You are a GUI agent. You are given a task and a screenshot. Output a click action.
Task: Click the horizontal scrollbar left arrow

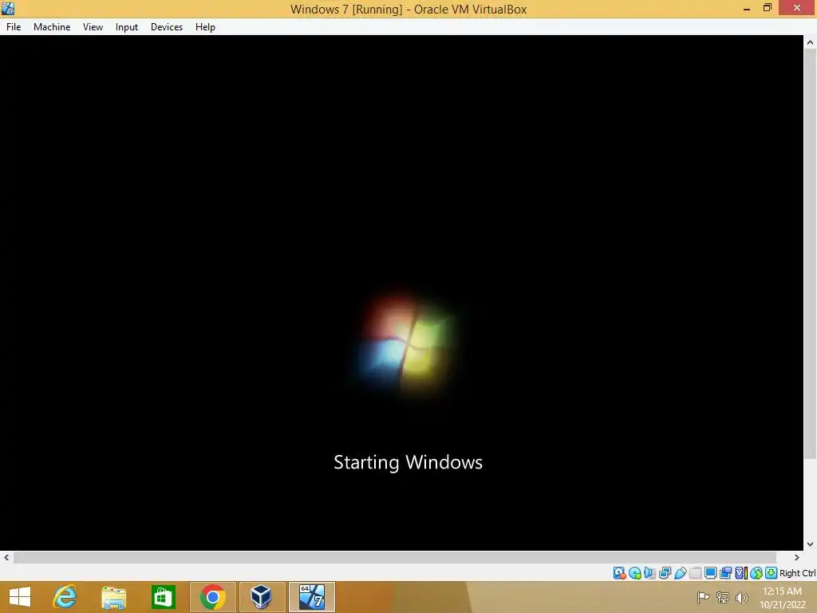click(6, 557)
